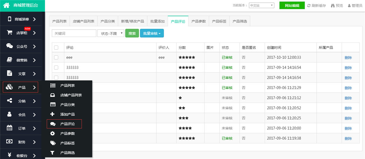Screen dimensions: 365x159
Task: Click the plus icon beside 添加产品
Action: (x=53, y=114)
